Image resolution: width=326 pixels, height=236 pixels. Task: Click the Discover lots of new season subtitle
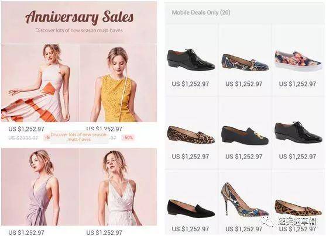[x=79, y=30]
